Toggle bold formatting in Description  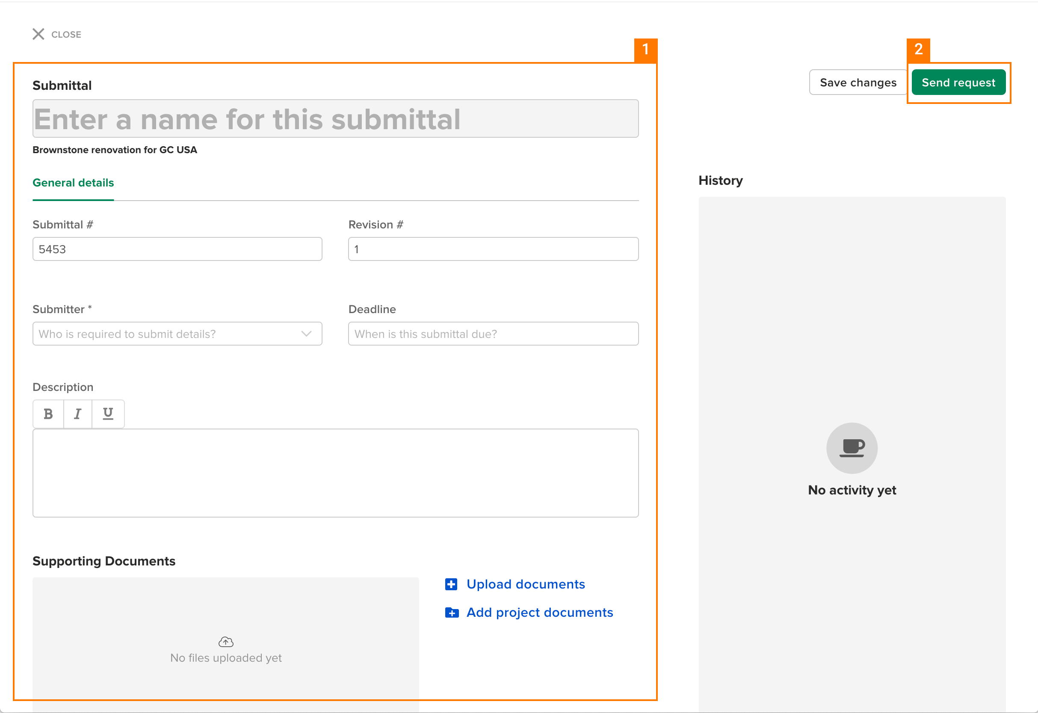(48, 414)
